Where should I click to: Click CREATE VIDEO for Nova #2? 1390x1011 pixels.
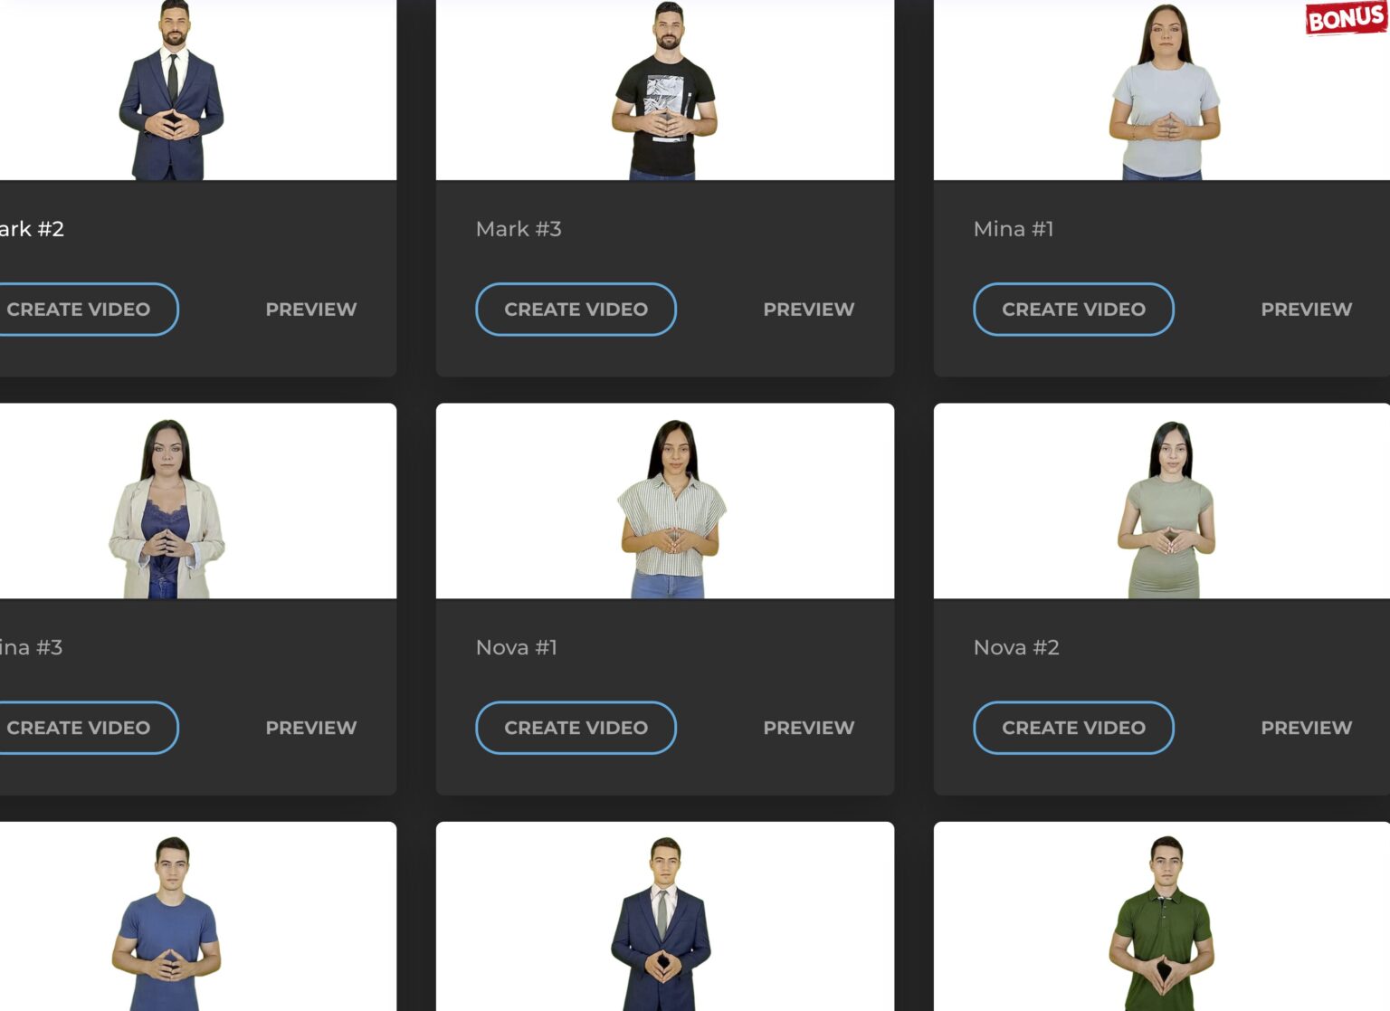[1073, 727]
